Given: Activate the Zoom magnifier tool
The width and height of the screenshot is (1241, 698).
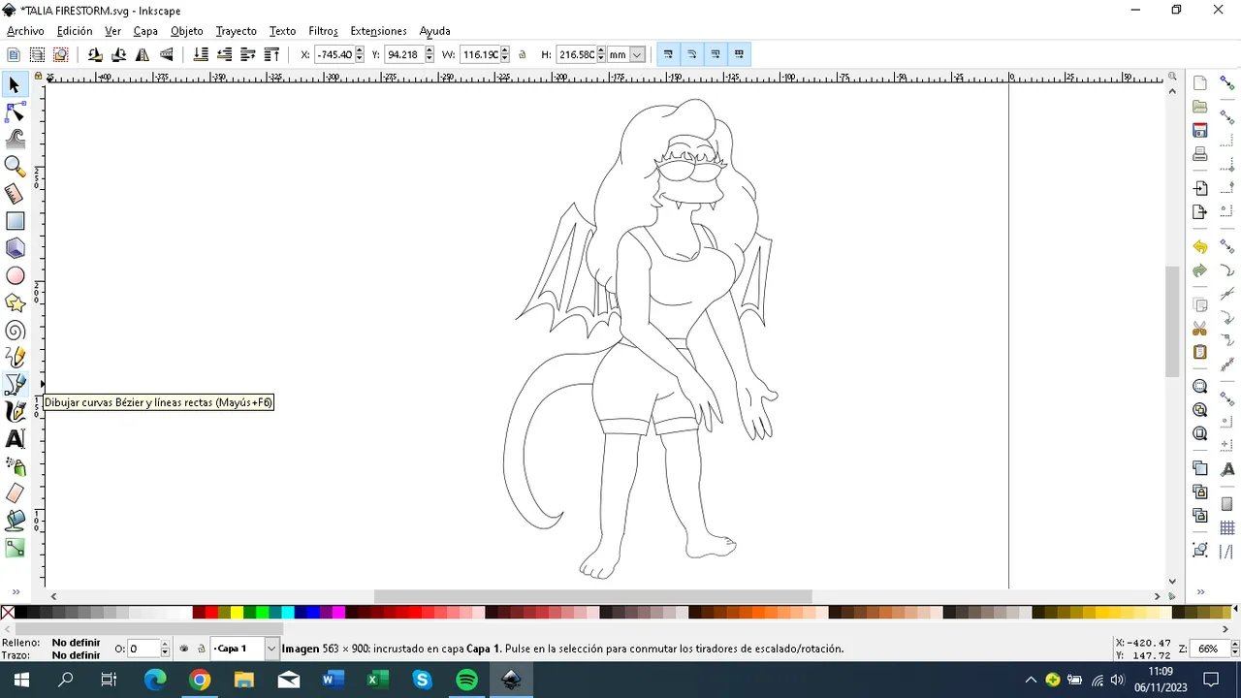Looking at the screenshot, I should 15,166.
